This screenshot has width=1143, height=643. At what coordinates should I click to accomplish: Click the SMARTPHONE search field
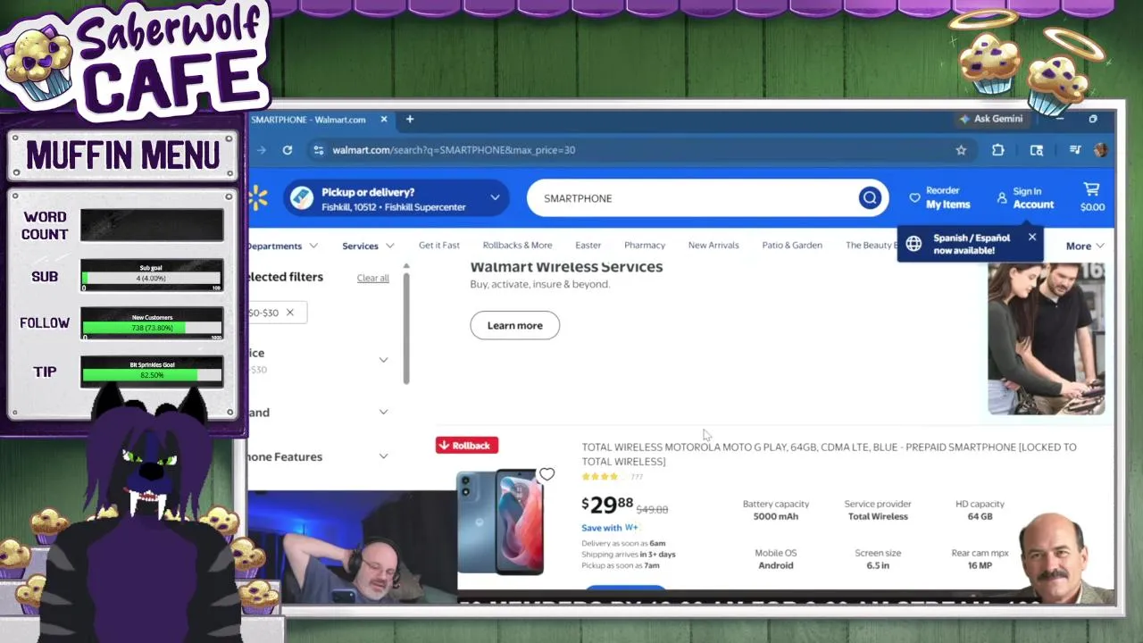point(692,198)
